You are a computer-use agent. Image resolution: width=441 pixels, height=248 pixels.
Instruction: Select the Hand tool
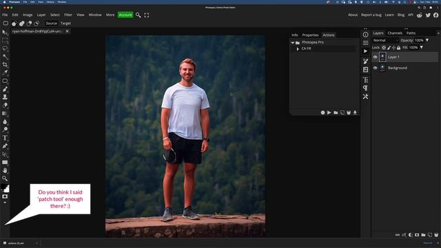coord(5,170)
